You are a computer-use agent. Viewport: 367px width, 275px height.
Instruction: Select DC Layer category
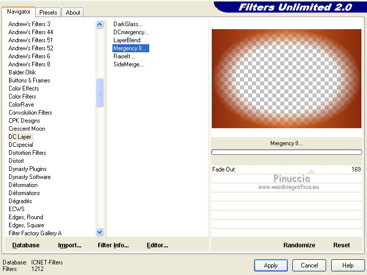point(20,137)
